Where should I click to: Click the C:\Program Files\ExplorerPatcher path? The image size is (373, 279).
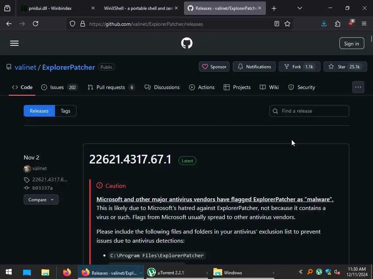[157, 255]
